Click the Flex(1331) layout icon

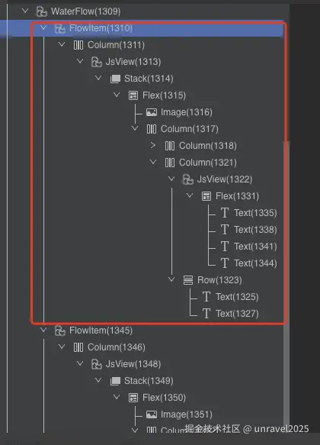pos(206,196)
